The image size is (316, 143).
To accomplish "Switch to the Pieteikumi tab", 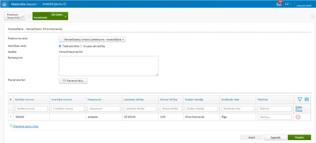I will [x=15, y=16].
